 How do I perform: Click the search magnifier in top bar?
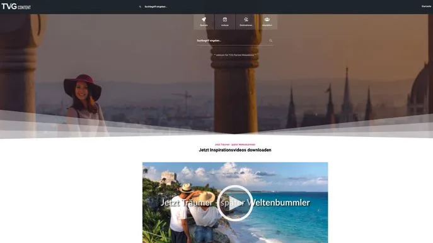click(140, 7)
